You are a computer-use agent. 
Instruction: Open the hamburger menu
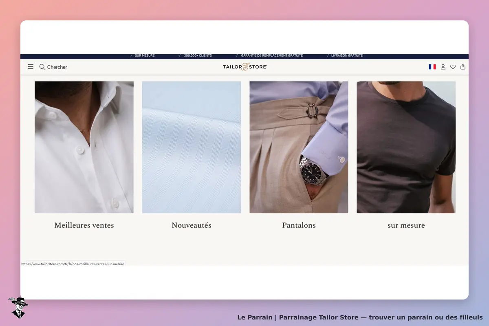tap(31, 66)
